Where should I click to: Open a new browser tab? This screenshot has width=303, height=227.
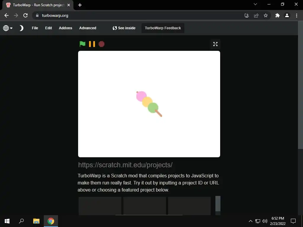point(80,5)
